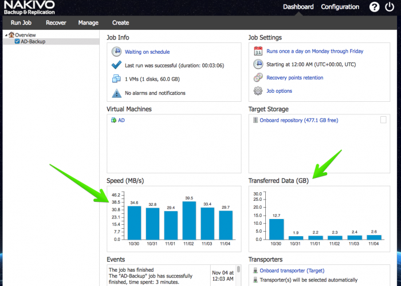Screen dimensions: 401x286
Task: Collapse the Overview tree node arrow
Action: coord(6,35)
